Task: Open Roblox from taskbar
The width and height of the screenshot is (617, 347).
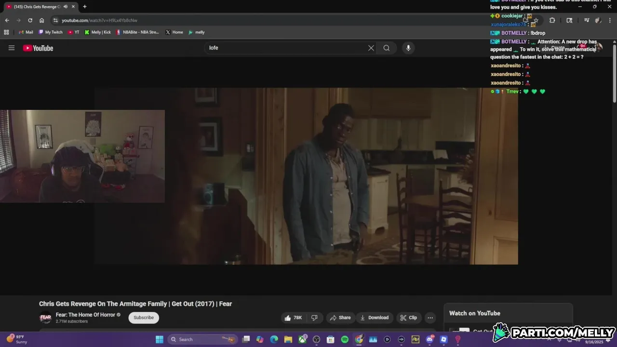Action: [443, 339]
